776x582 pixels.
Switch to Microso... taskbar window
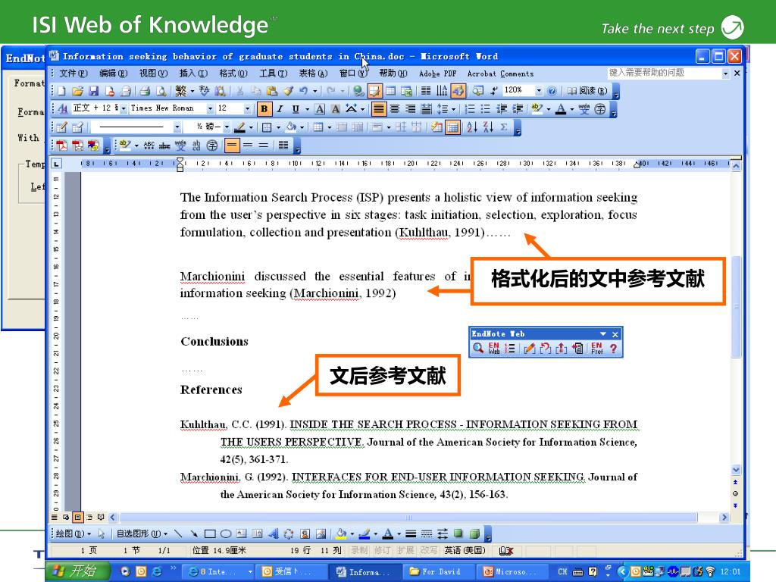[515, 571]
